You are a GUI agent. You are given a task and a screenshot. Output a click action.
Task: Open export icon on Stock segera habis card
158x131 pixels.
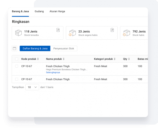[x=112, y=30]
